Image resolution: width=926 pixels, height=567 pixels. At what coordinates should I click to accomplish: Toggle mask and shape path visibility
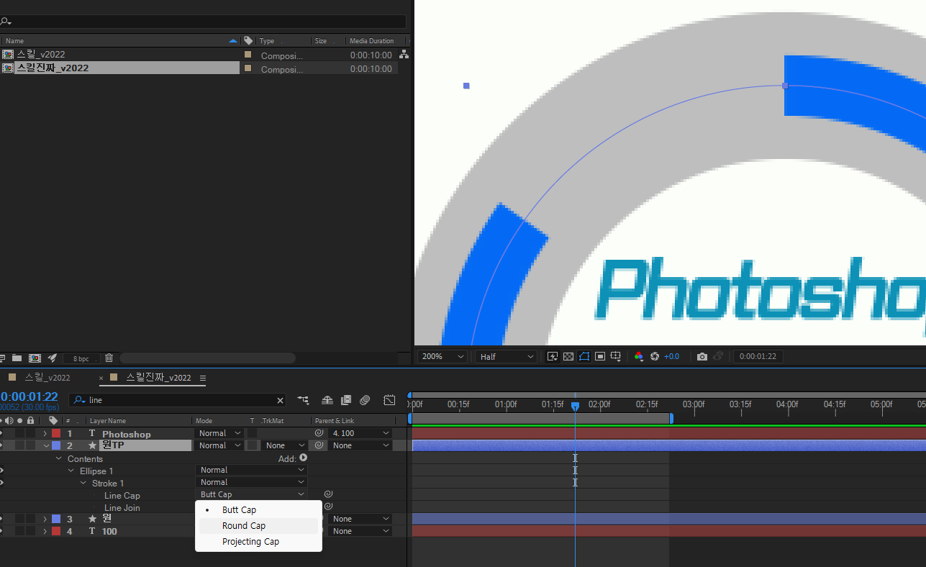[x=584, y=357]
